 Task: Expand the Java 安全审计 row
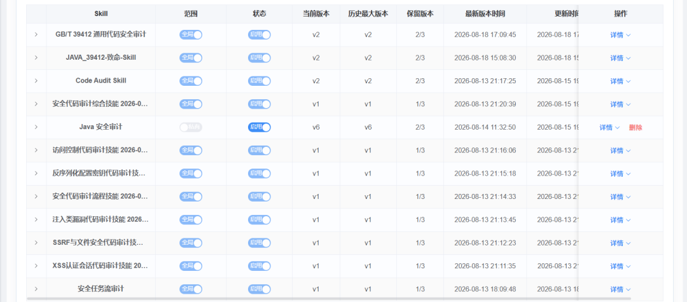pos(36,127)
